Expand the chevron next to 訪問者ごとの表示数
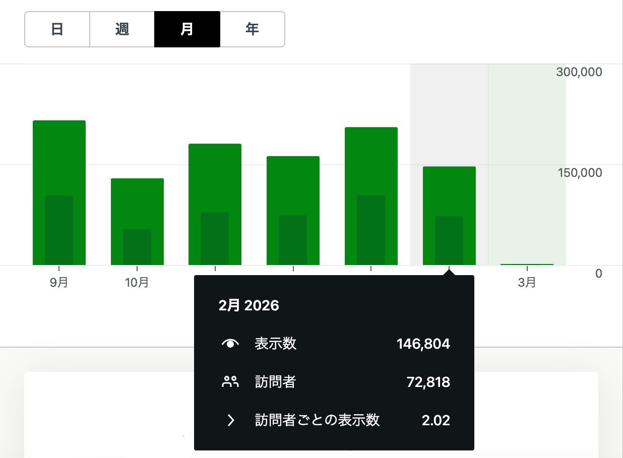623x458 pixels. (x=230, y=420)
